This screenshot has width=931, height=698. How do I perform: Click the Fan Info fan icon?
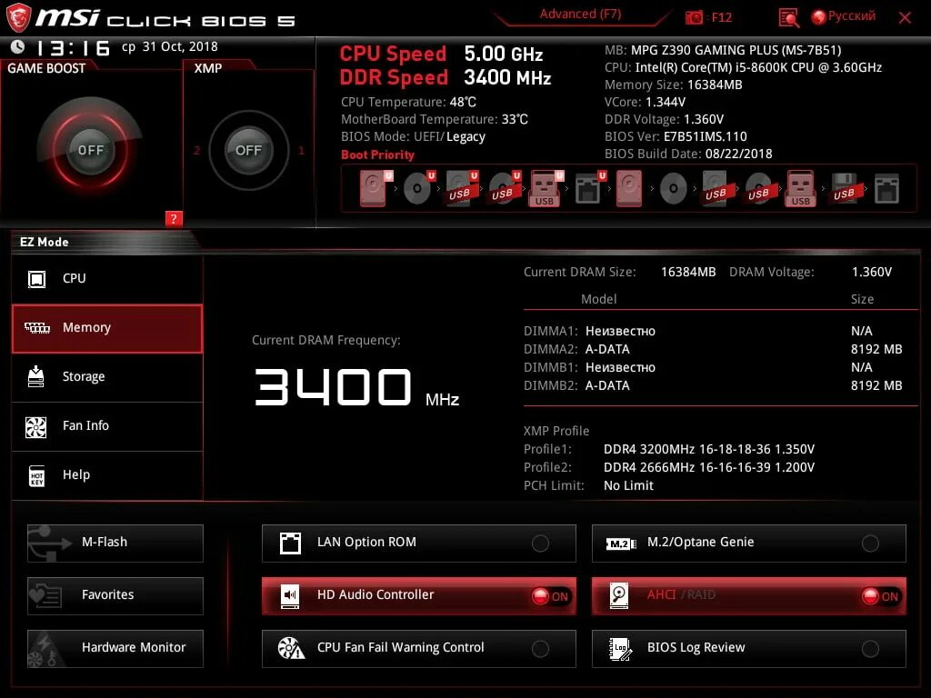[36, 426]
